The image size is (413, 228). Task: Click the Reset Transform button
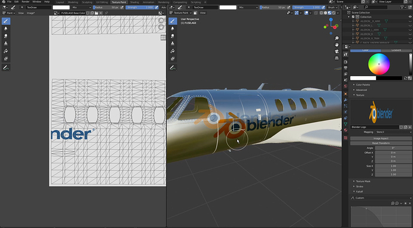click(x=381, y=143)
